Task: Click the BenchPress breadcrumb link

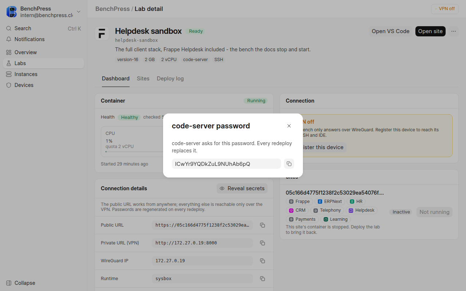Action: (x=112, y=9)
